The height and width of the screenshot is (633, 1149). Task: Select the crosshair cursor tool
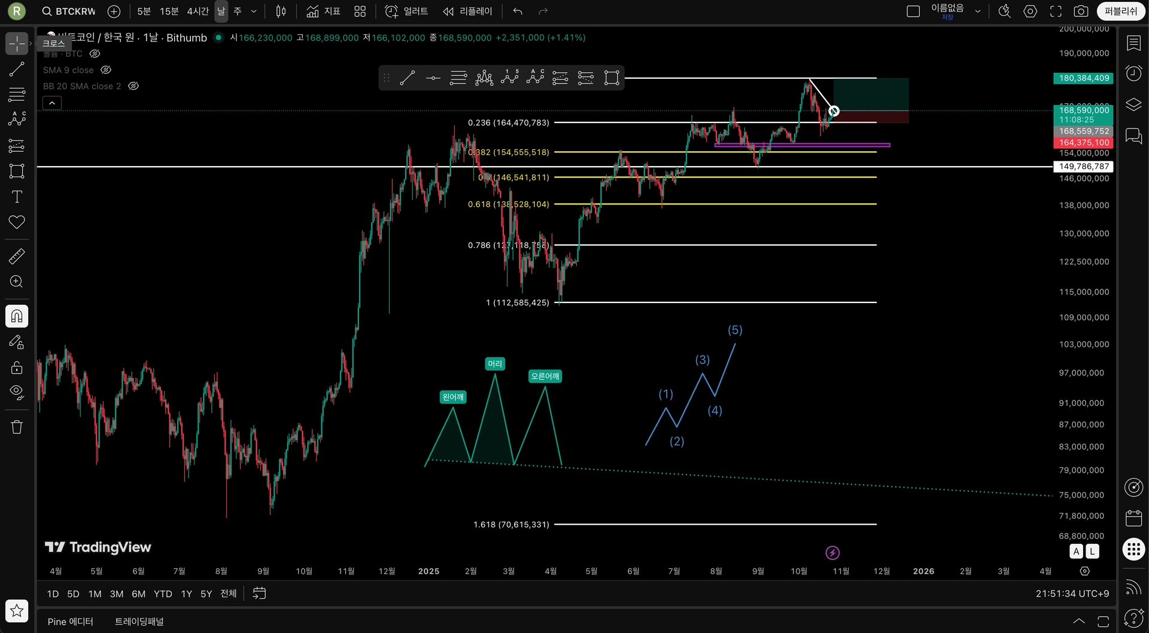(17, 44)
